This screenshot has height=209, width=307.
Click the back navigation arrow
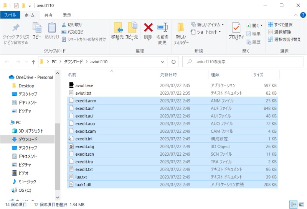[x=7, y=62]
